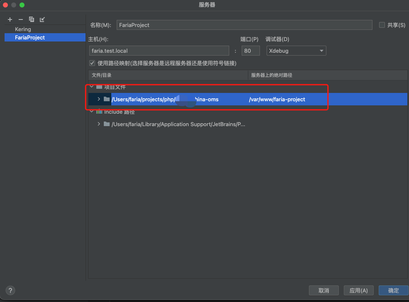Click the 应用(A) apply button
Viewport: 409px width, 302px height.
pyautogui.click(x=358, y=290)
